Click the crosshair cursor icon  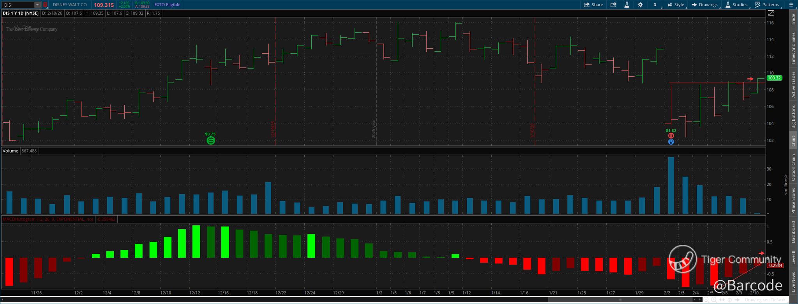[730, 300]
